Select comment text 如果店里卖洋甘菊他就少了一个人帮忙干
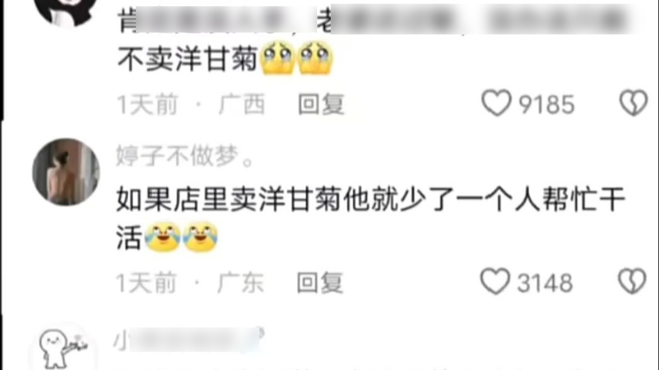Screen dimensions: 659x370 click(x=371, y=200)
